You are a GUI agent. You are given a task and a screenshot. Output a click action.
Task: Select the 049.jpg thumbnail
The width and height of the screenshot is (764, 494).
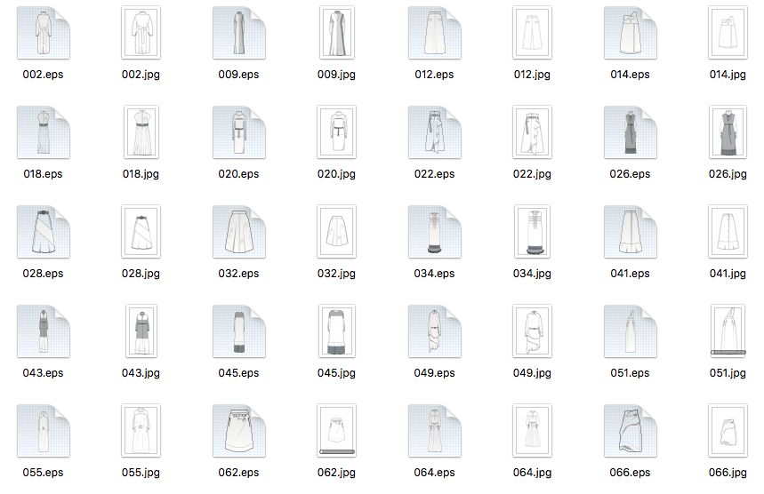(532, 331)
